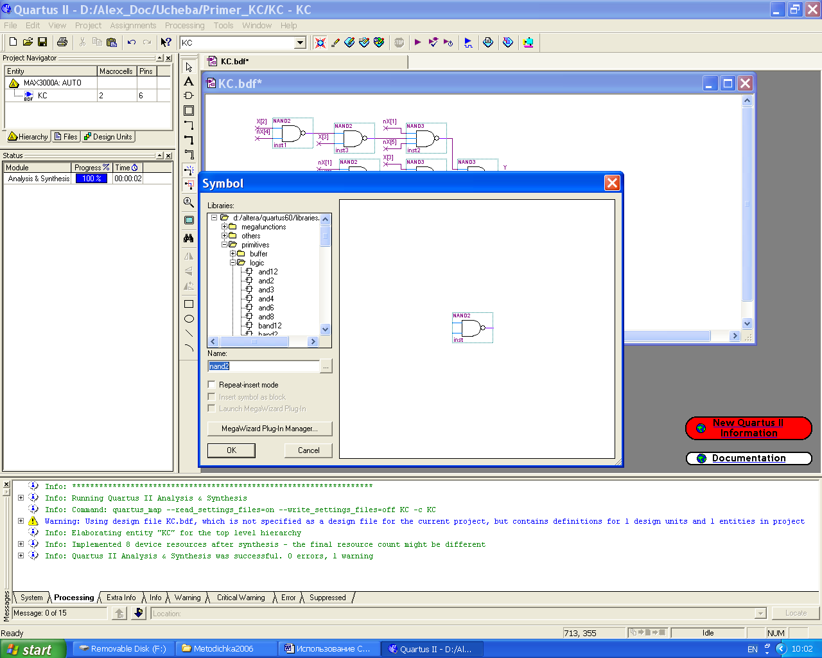
Task: Start Analysis & Synthesis icon with checkmark
Action: (433, 42)
